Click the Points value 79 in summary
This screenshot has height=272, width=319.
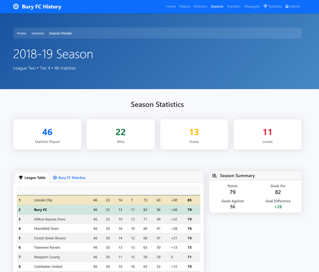point(233,192)
